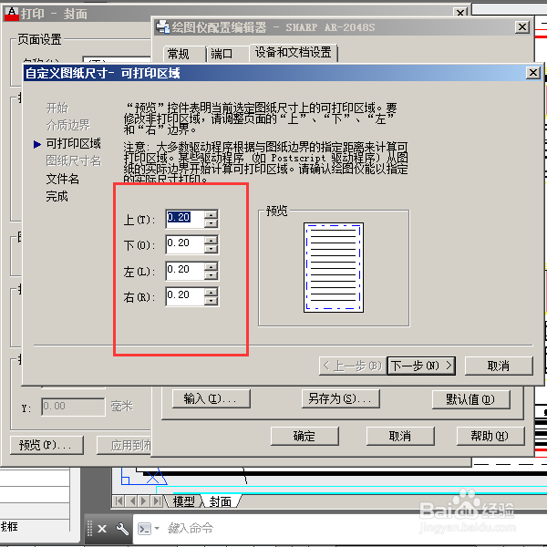Increase the Bottom margin with the up spinner

[212, 240]
